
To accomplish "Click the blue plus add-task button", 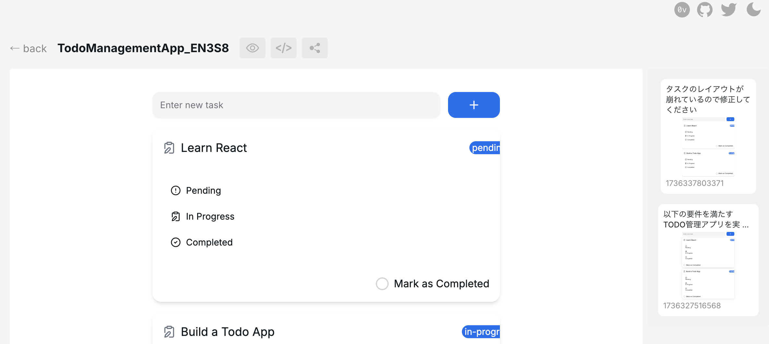I will pyautogui.click(x=474, y=105).
